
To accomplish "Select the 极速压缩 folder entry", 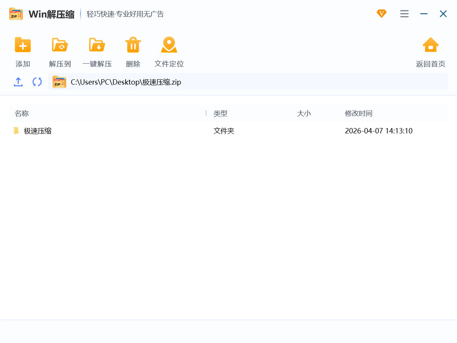I will tap(37, 131).
